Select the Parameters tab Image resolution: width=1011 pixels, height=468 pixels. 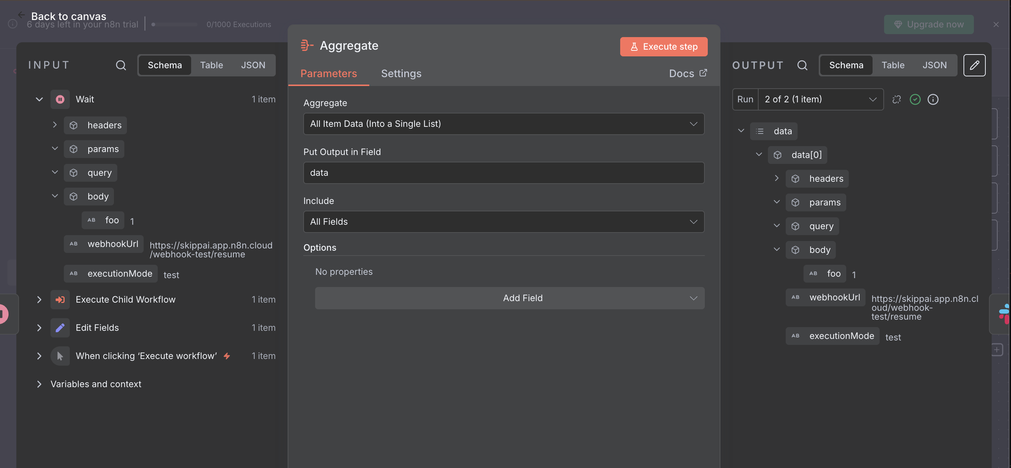tap(328, 73)
